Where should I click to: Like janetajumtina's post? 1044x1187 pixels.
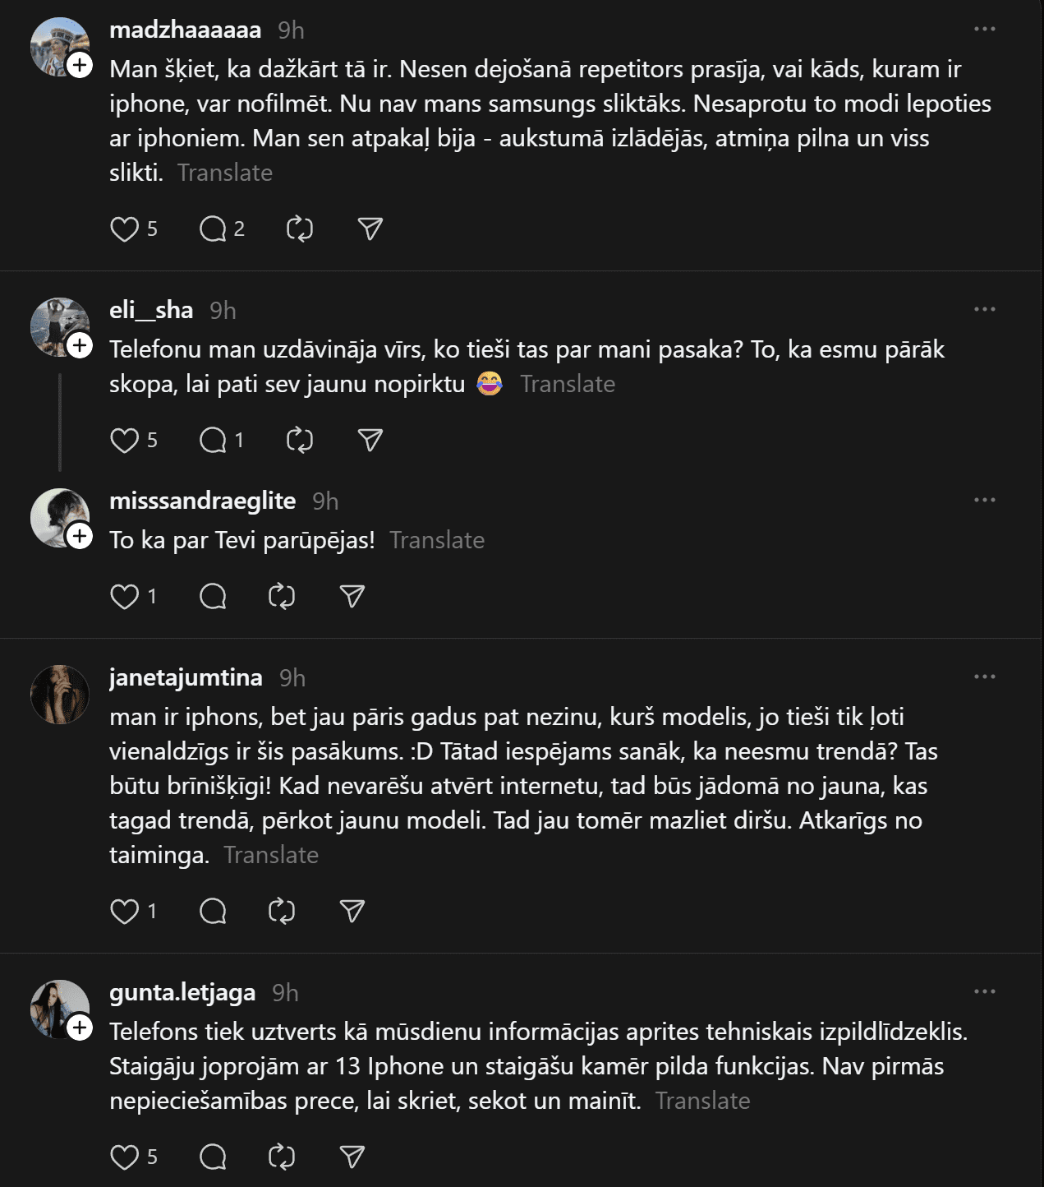tap(124, 912)
